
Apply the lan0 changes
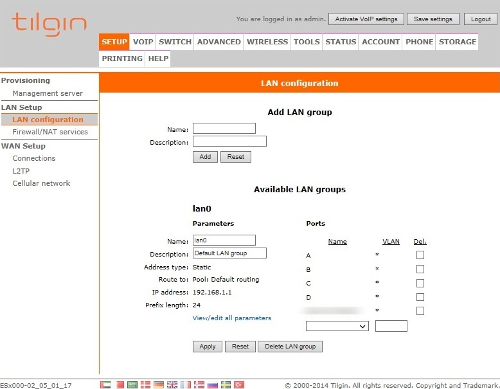(208, 347)
